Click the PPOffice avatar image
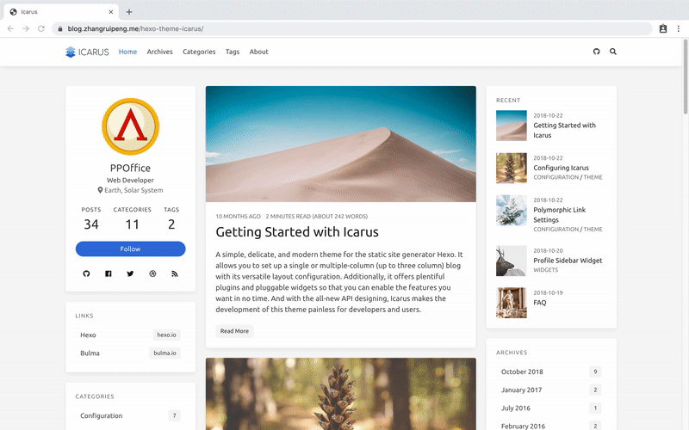689x430 pixels. tap(131, 126)
